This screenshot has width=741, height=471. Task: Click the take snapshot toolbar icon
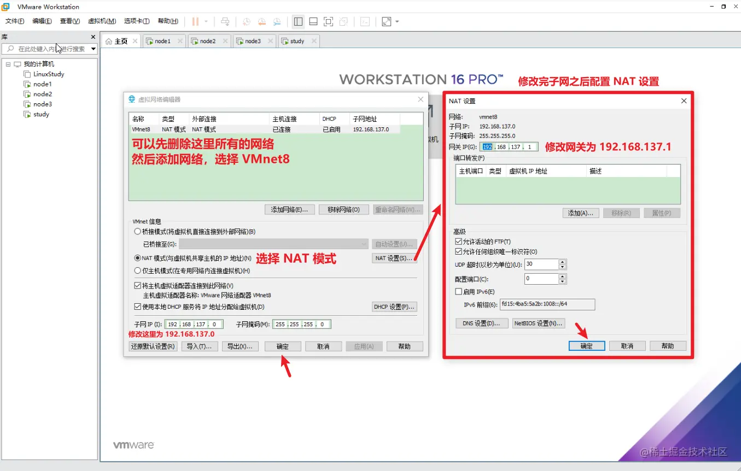(247, 21)
